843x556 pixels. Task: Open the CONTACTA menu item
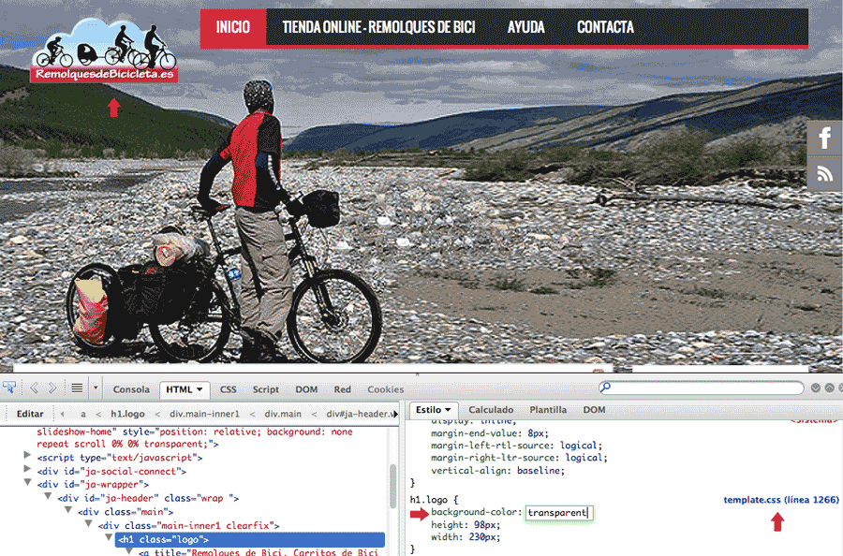pos(605,27)
